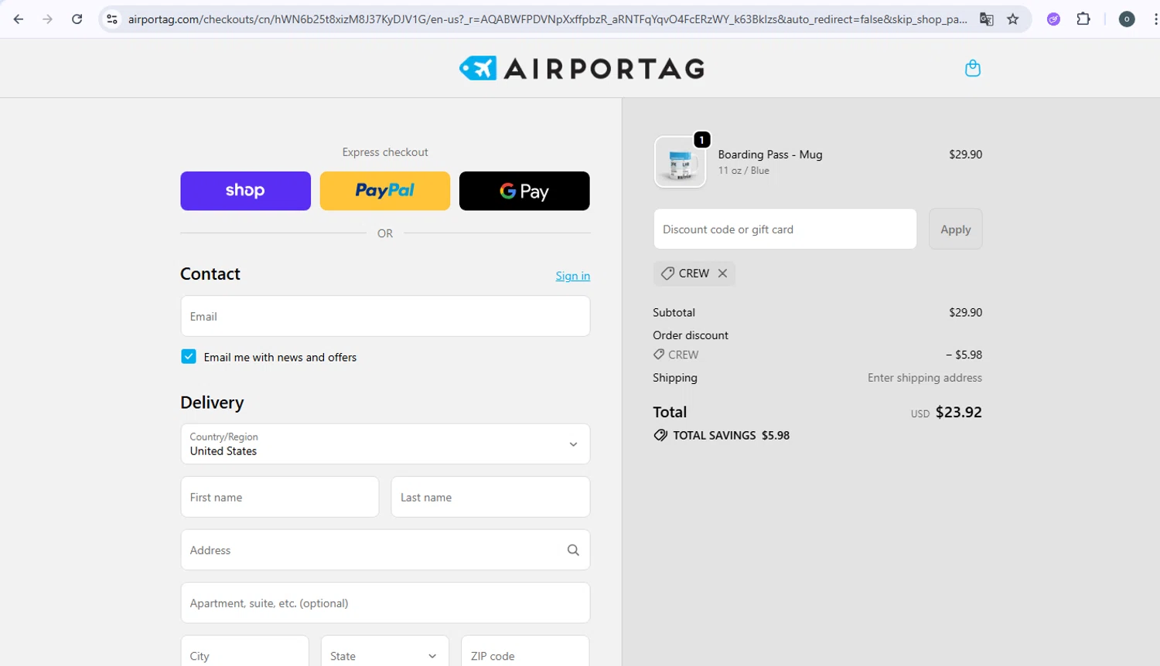Image resolution: width=1160 pixels, height=666 pixels.
Task: Click the Sign in link
Action: [573, 276]
